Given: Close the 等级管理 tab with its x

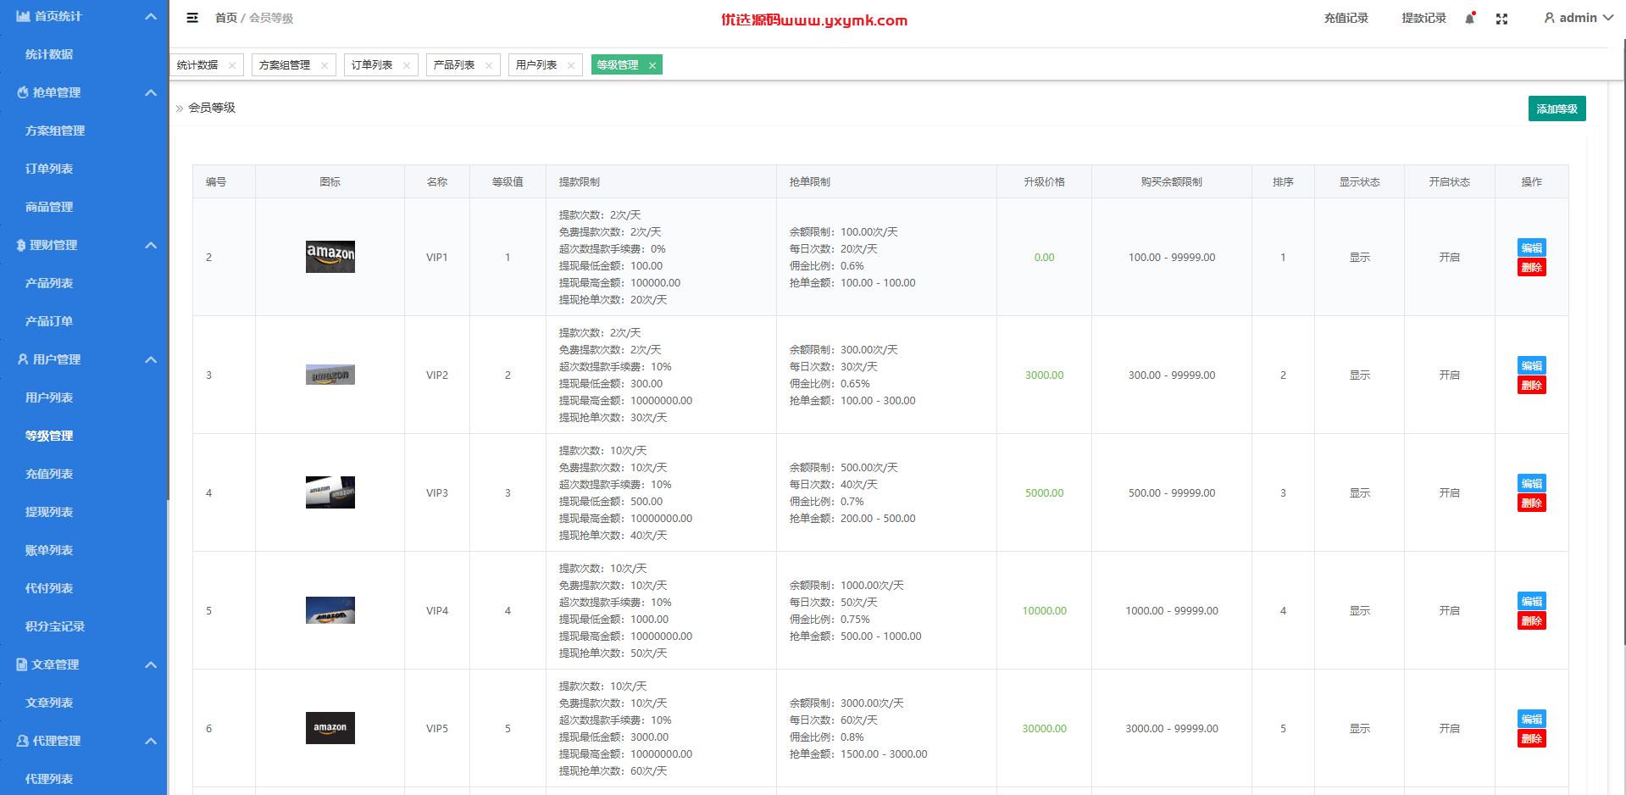Looking at the screenshot, I should 652,65.
